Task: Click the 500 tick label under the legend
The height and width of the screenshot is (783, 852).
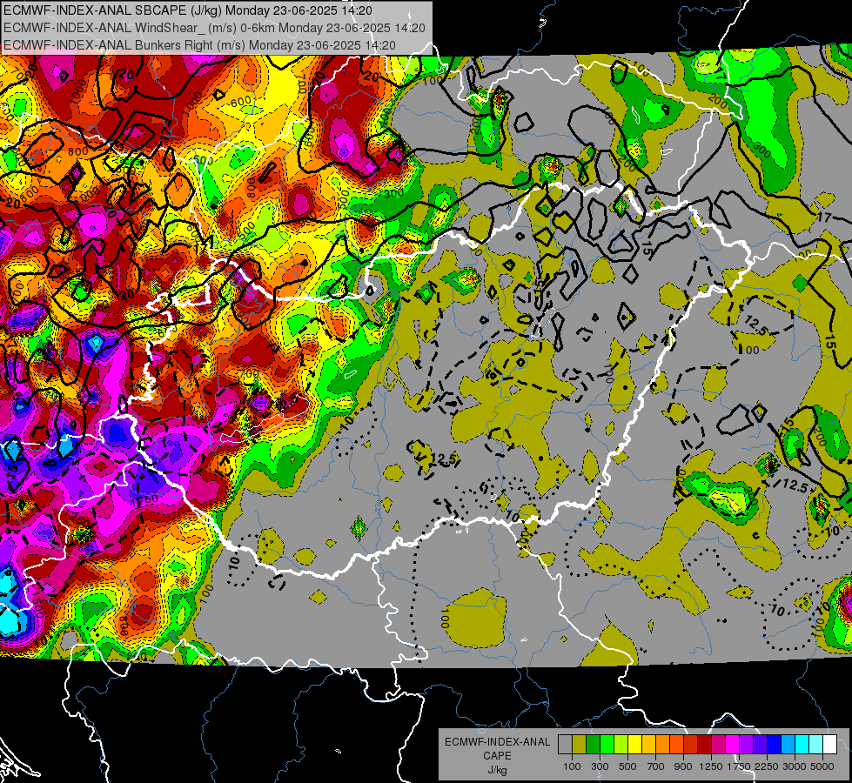Action: click(627, 766)
